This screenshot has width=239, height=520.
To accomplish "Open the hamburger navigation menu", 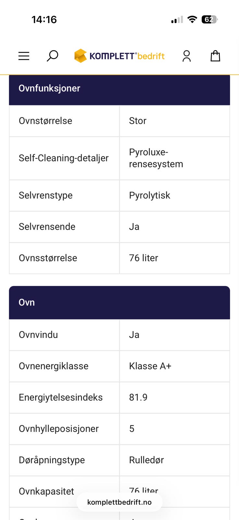I will click(23, 56).
